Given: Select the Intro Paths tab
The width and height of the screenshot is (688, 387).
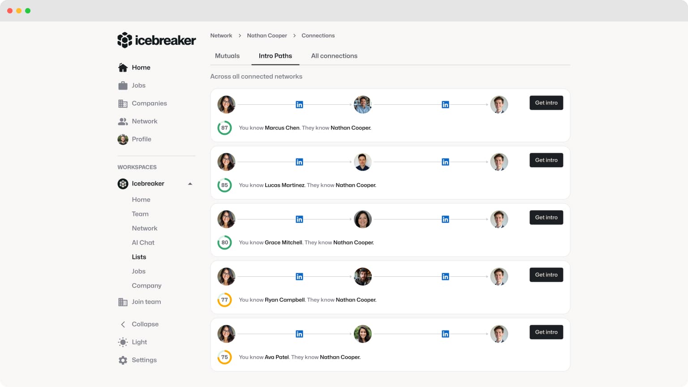Looking at the screenshot, I should point(275,56).
